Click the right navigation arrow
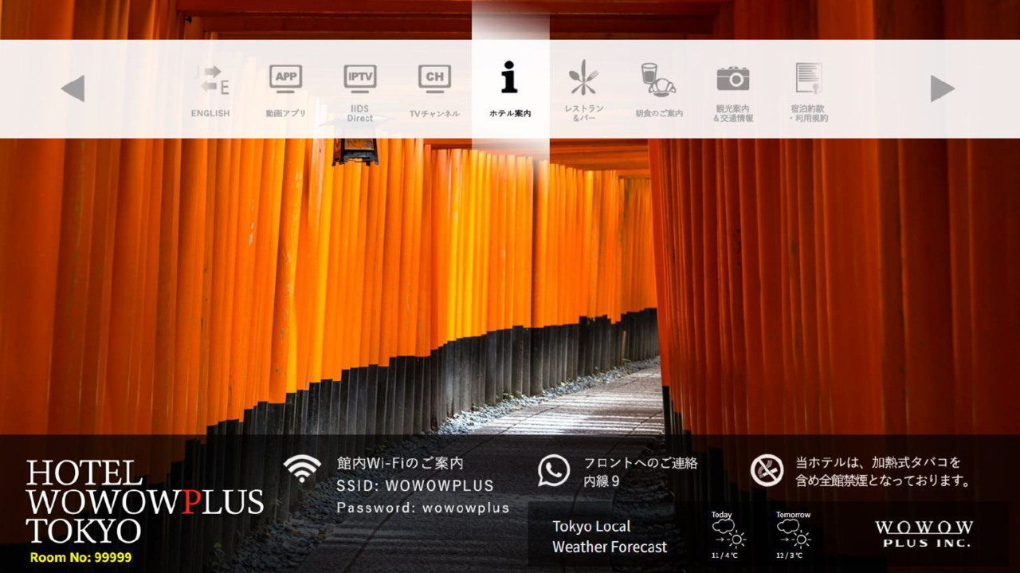 (x=943, y=88)
